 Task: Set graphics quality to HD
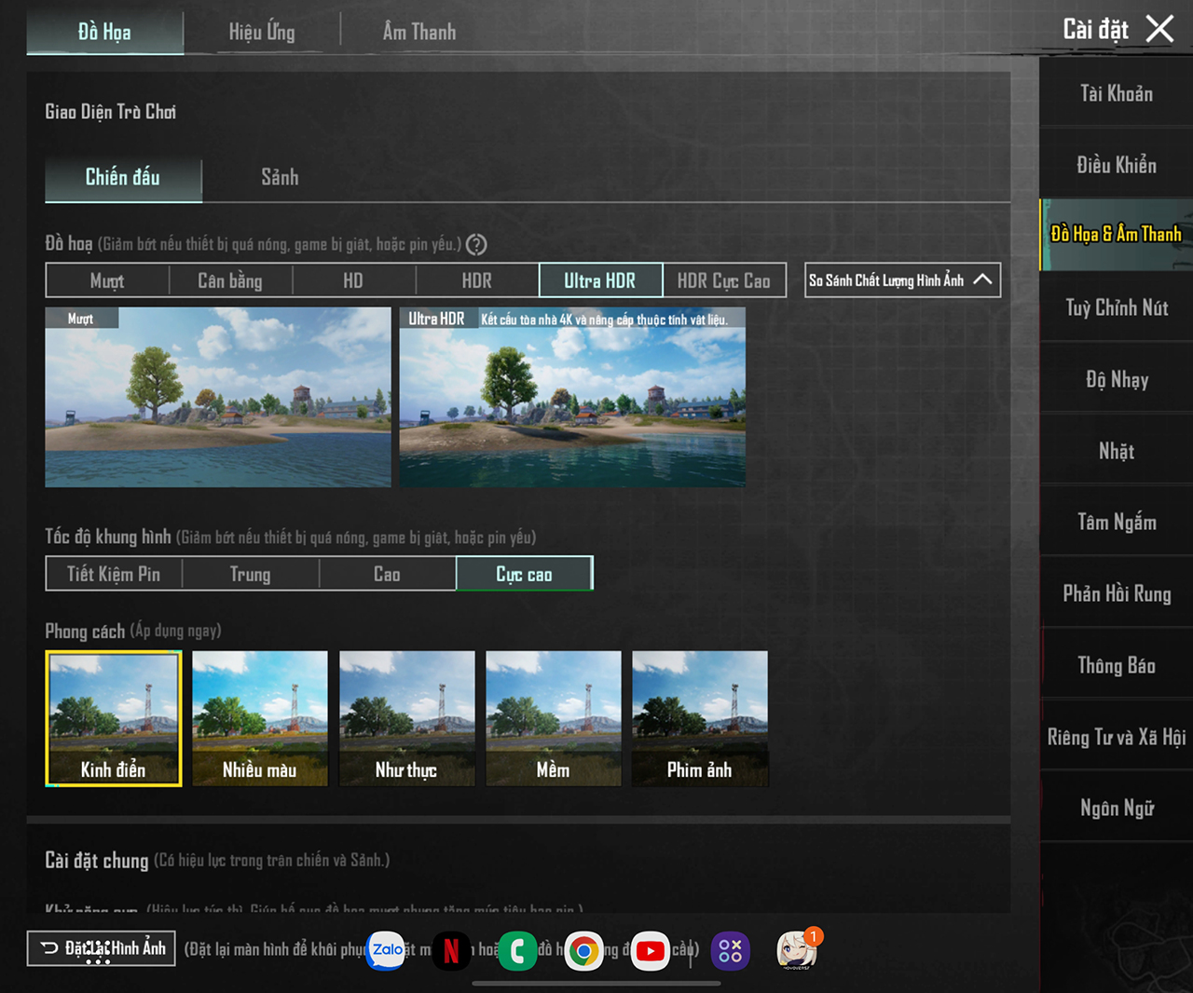(x=353, y=280)
